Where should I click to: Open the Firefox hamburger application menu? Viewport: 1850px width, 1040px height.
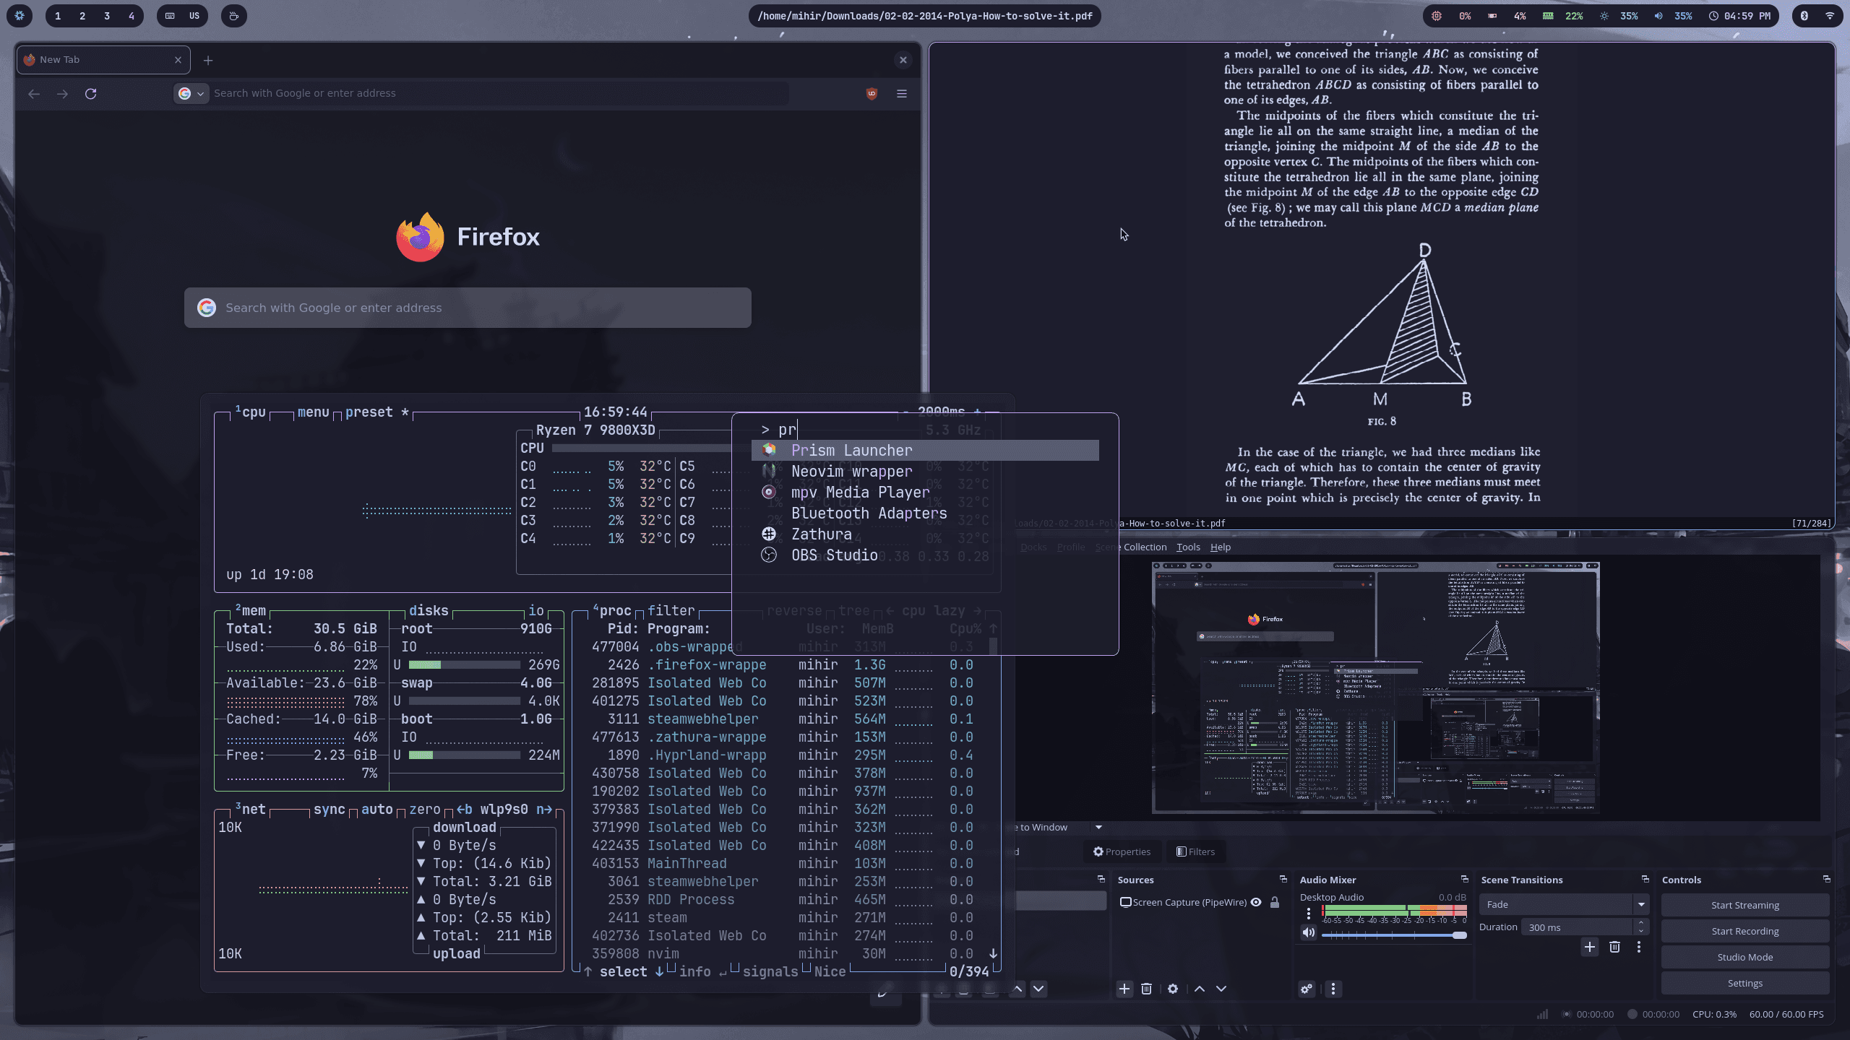pyautogui.click(x=902, y=94)
